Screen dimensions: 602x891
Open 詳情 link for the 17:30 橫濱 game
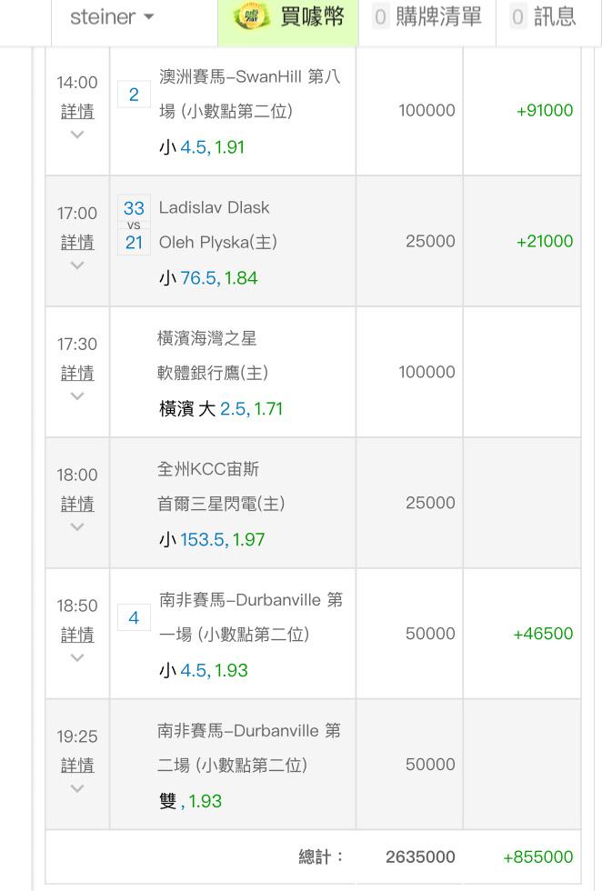click(77, 372)
